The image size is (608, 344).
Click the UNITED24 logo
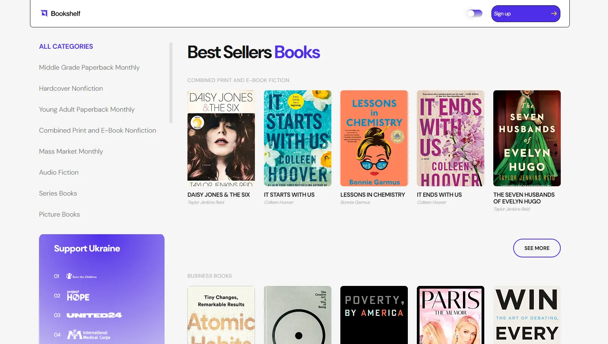pos(93,315)
